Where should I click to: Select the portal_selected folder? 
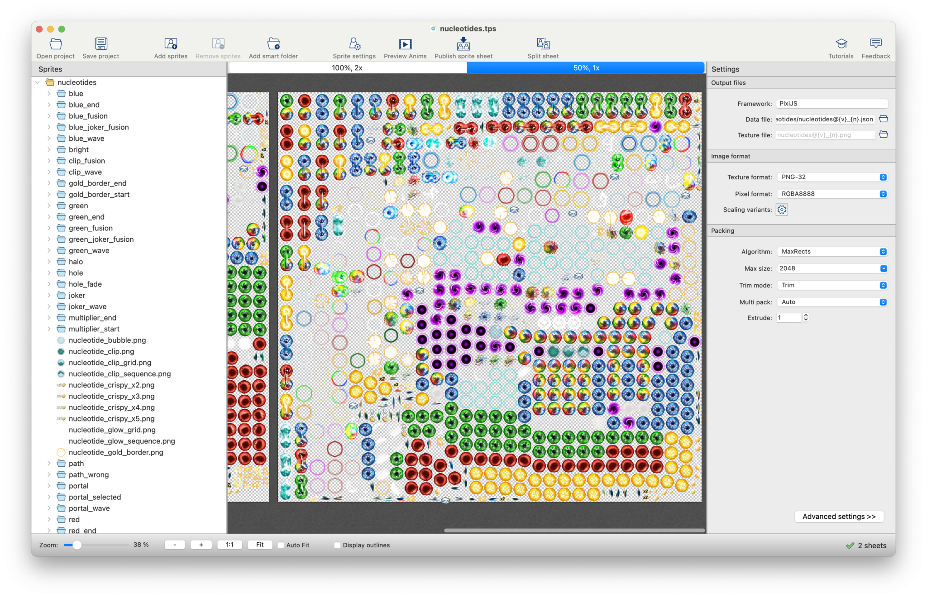point(95,497)
